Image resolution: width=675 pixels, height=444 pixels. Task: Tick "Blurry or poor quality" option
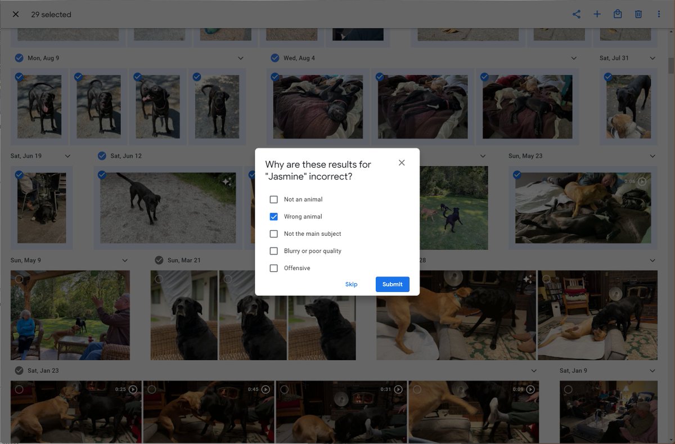[x=274, y=251]
